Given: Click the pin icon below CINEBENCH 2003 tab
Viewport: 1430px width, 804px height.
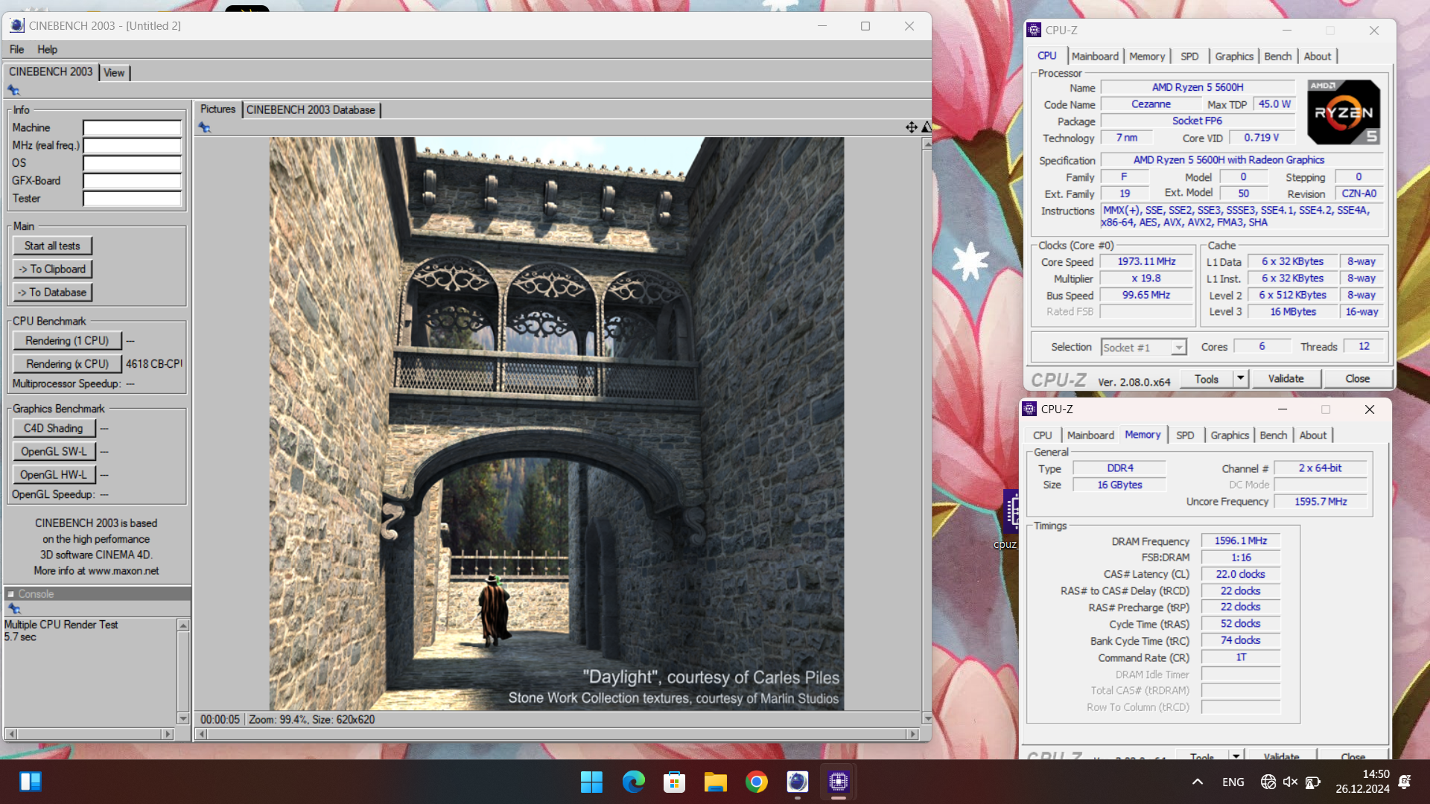Looking at the screenshot, I should pos(13,90).
